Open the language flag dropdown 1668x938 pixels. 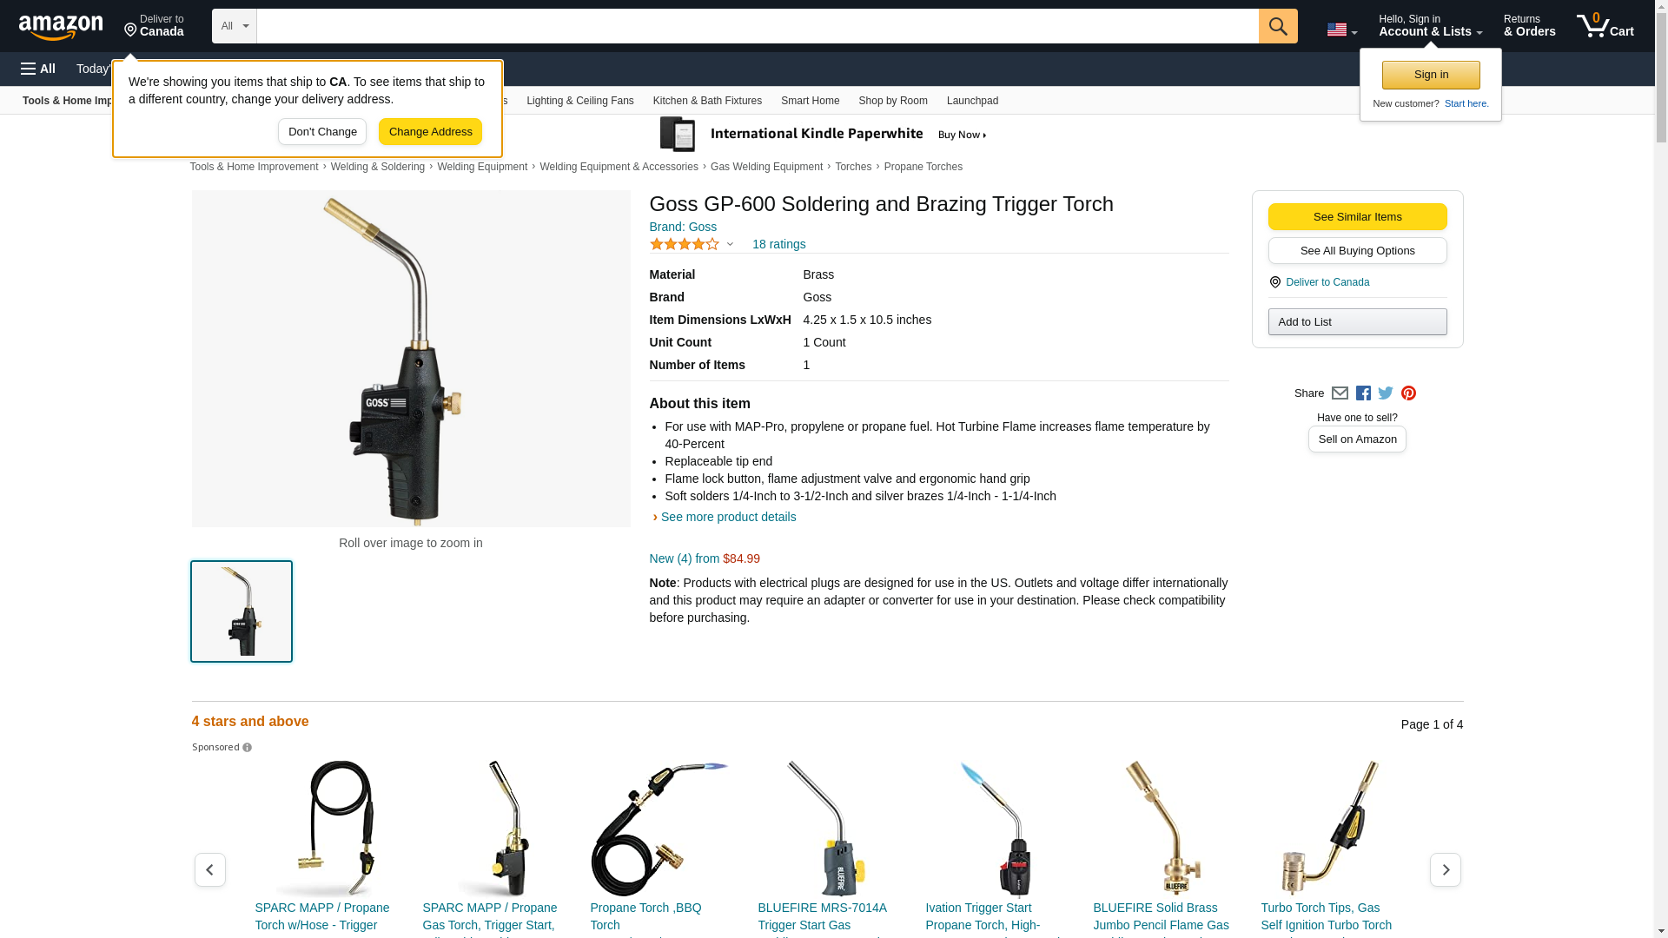pos(1341,30)
